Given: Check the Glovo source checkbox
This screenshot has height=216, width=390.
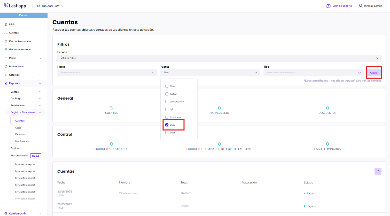Looking at the screenshot, I should point(167,86).
